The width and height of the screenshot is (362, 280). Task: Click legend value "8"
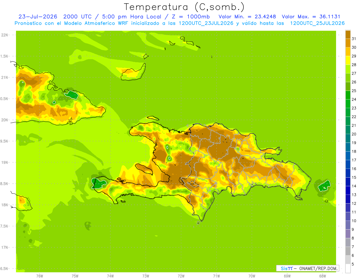click(x=353, y=238)
